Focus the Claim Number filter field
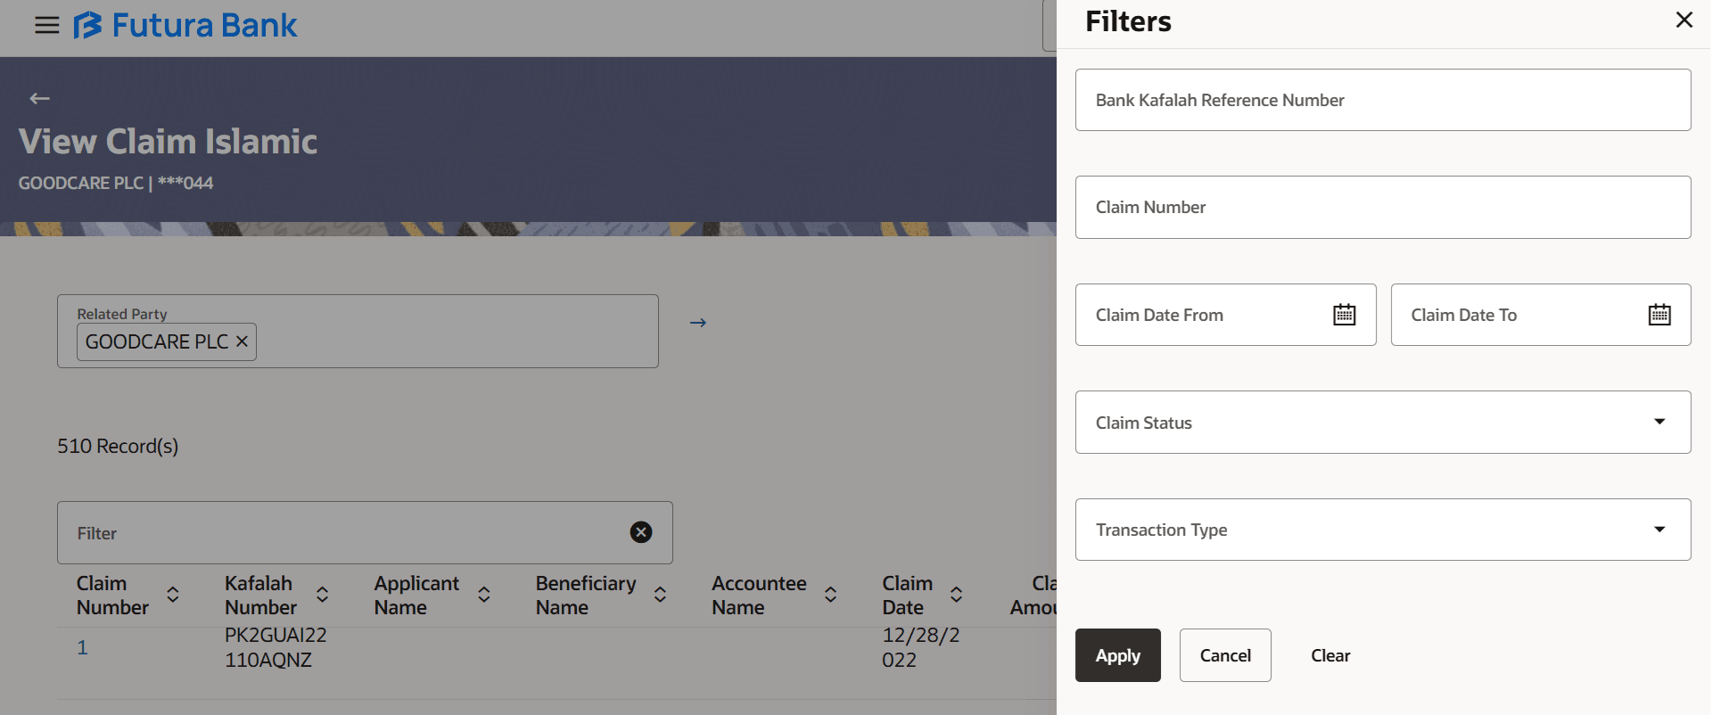 click(1383, 207)
